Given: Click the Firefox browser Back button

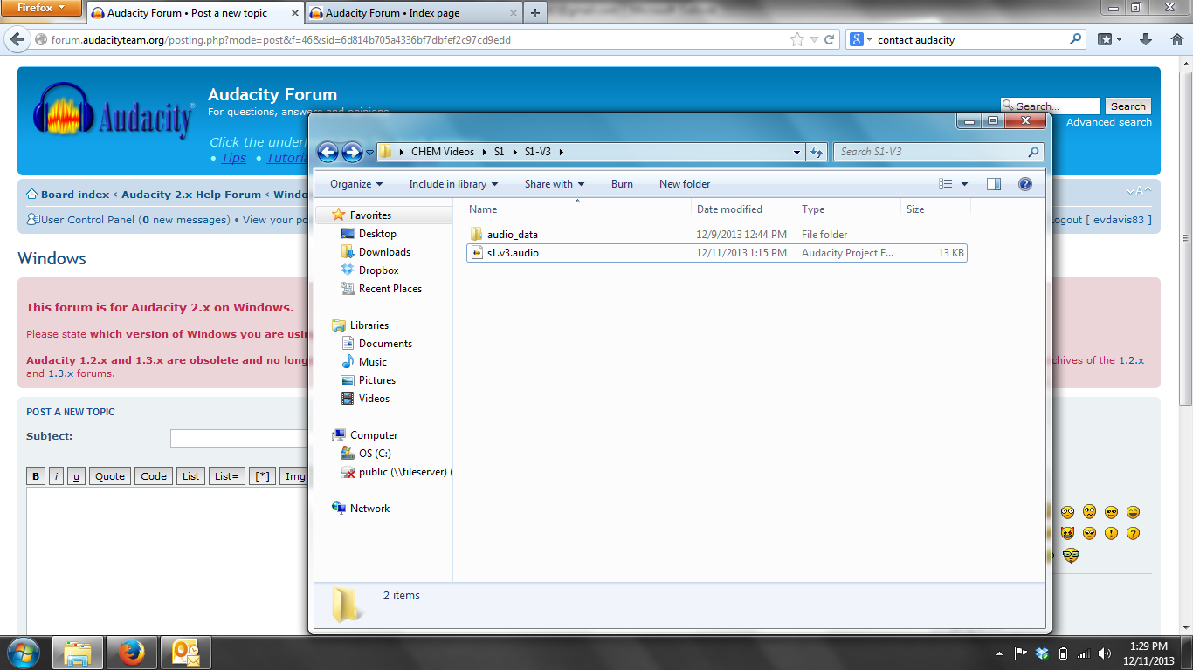Looking at the screenshot, I should tap(17, 39).
